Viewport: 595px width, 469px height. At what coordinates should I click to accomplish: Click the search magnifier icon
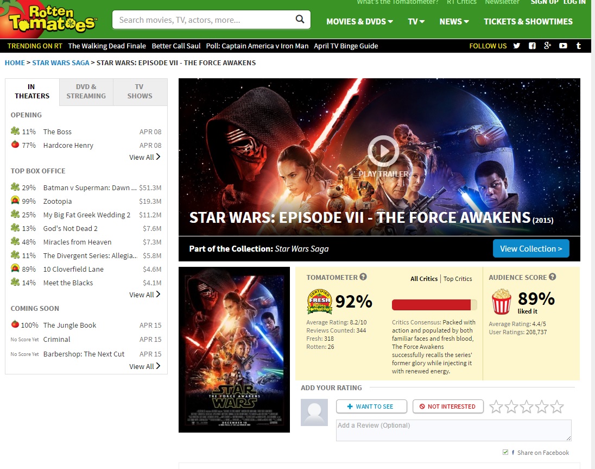(300, 19)
